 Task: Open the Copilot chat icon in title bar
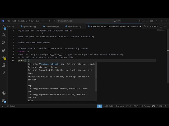(115, 21)
